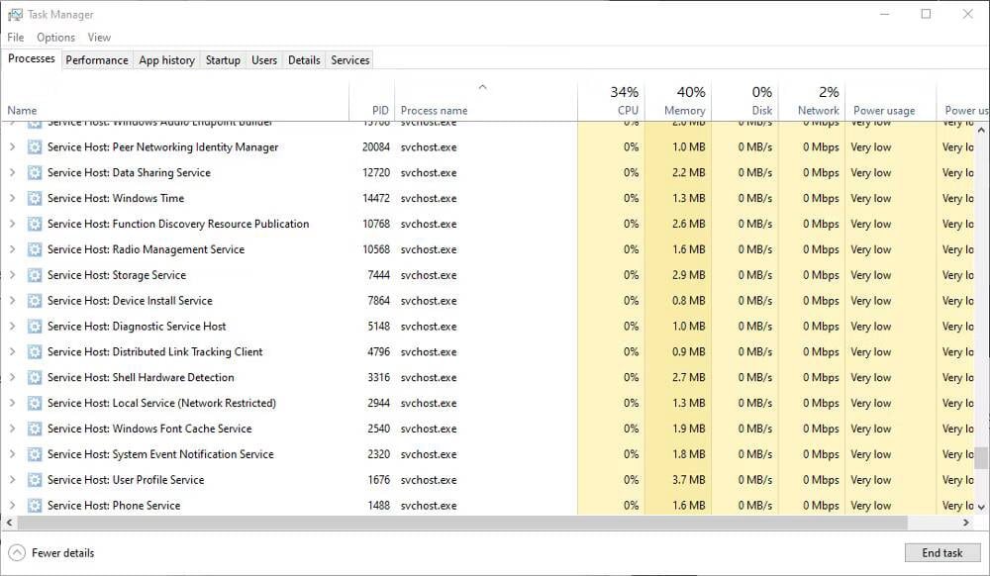Click the Device Install Service gear icon
990x576 pixels.
click(36, 300)
